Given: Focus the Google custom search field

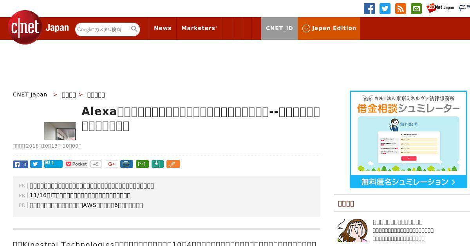Looking at the screenshot, I should [x=103, y=29].
